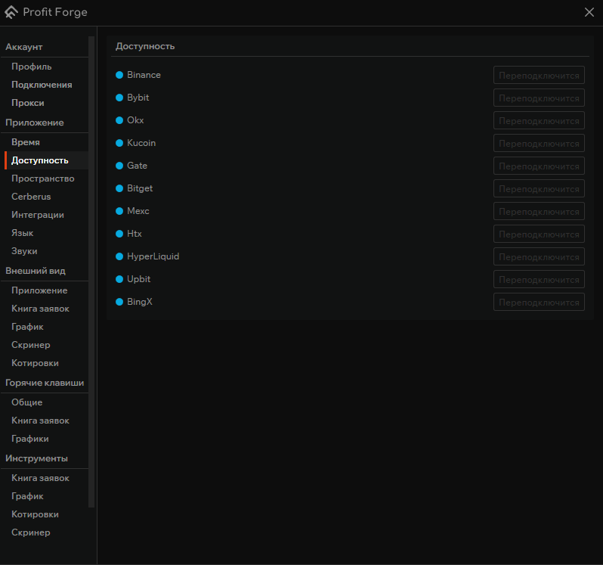Viewport: 603px width, 565px height.
Task: Click the Upbit status indicator dot
Action: pyautogui.click(x=119, y=279)
